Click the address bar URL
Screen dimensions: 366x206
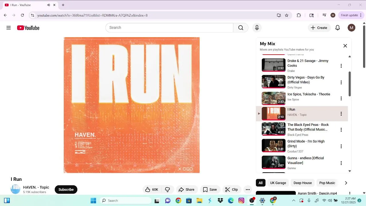[92, 15]
